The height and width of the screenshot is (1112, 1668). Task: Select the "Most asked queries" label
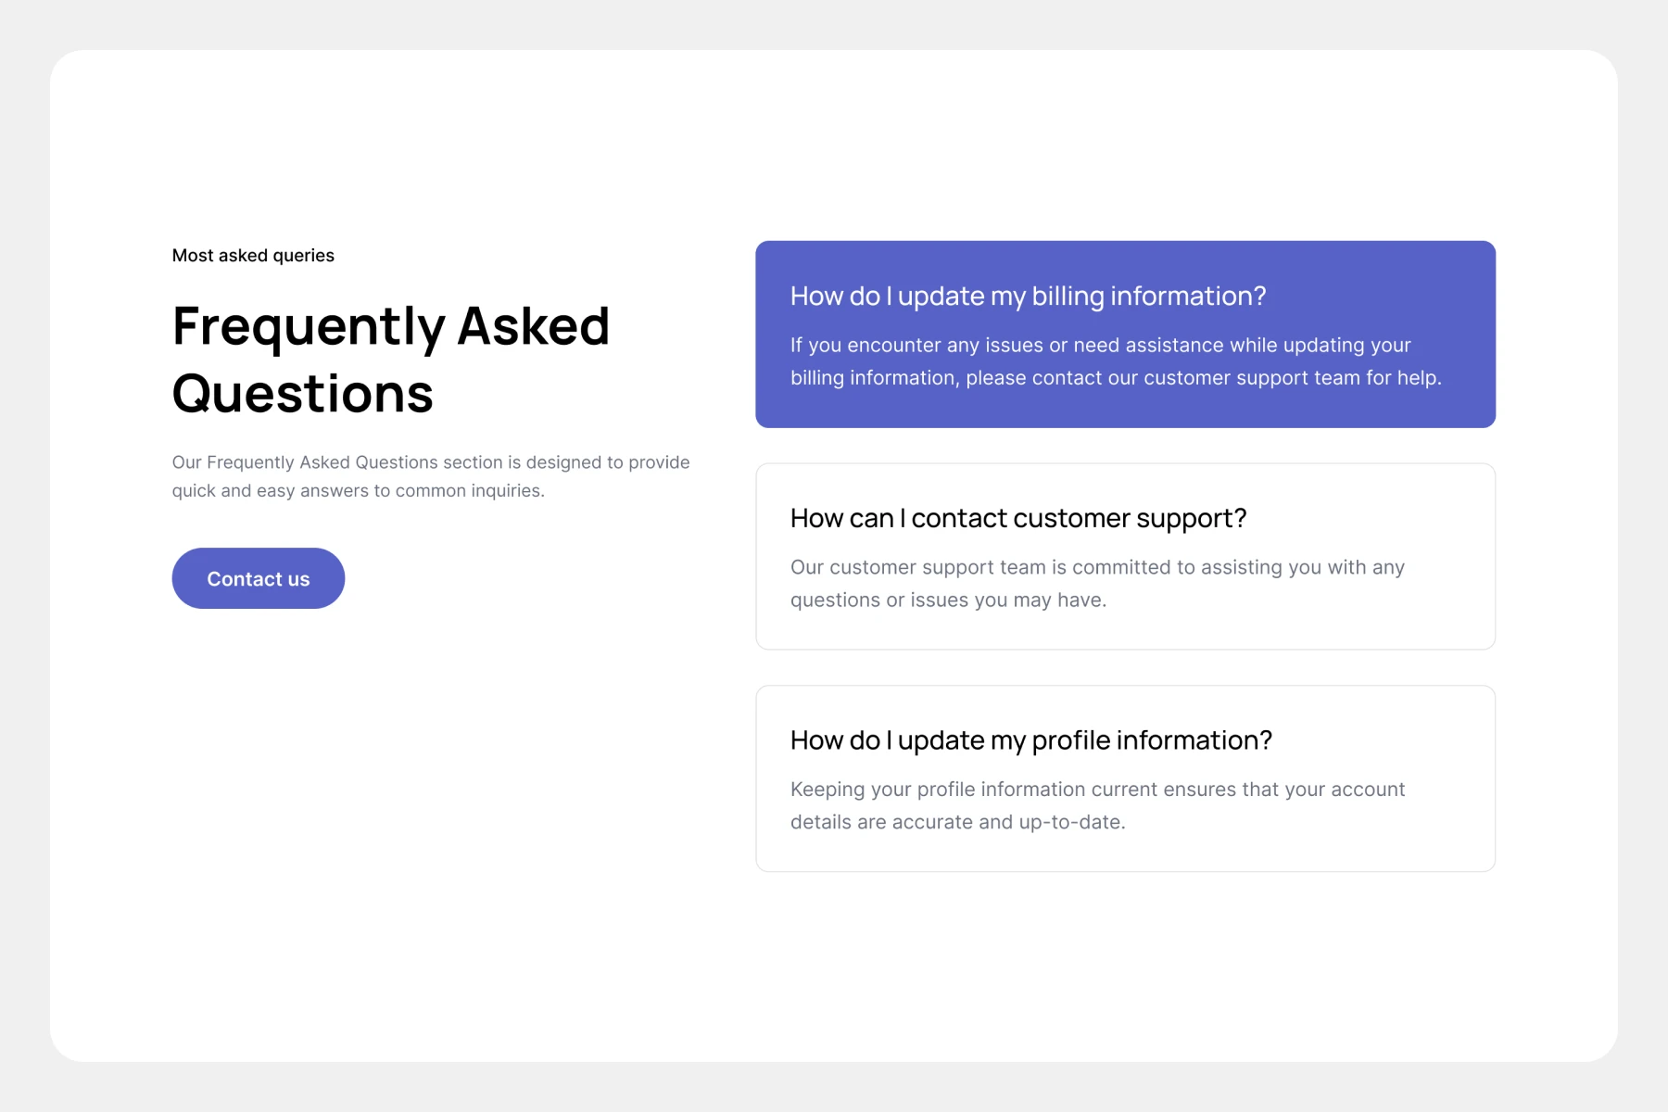(x=253, y=256)
